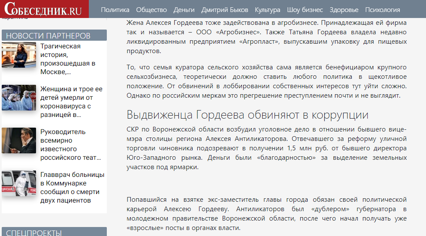Go to the Деньги section
Viewport: 426px width, 236px height.
[184, 10]
